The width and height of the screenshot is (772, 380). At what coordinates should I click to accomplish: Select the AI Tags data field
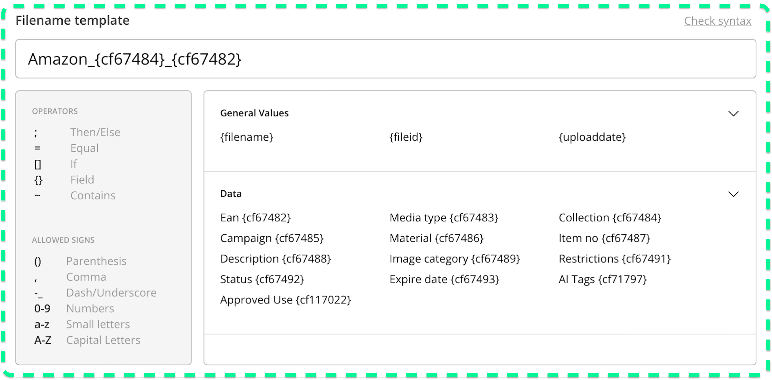[x=602, y=280]
